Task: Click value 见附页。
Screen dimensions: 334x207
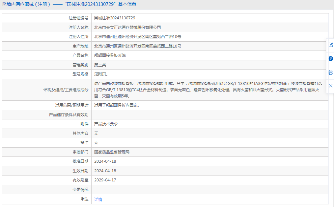Action: 101,74
